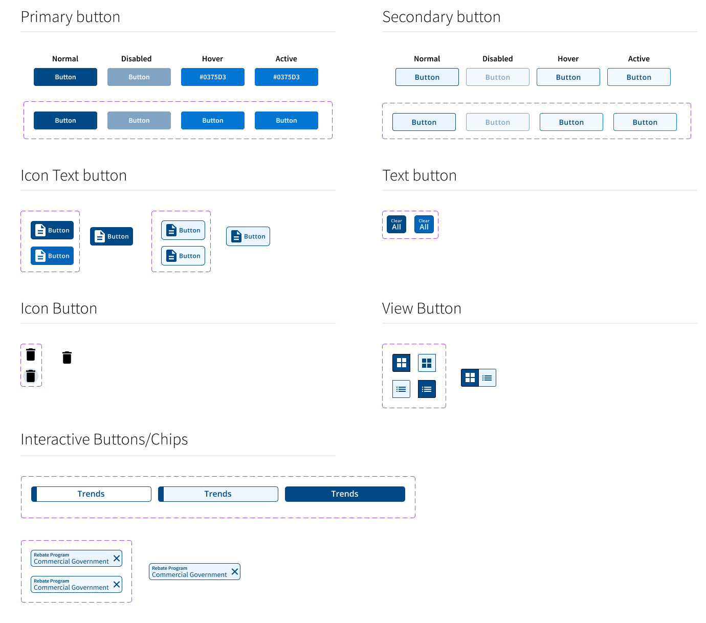Screen dimensions: 706x623
Task: Click the top trash icon inside the dashed box
Action: [x=31, y=354]
